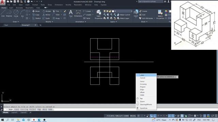Screen dimensions: 218x122
Task: Open the Trim tool dropdown arrow
Action: 61,11
